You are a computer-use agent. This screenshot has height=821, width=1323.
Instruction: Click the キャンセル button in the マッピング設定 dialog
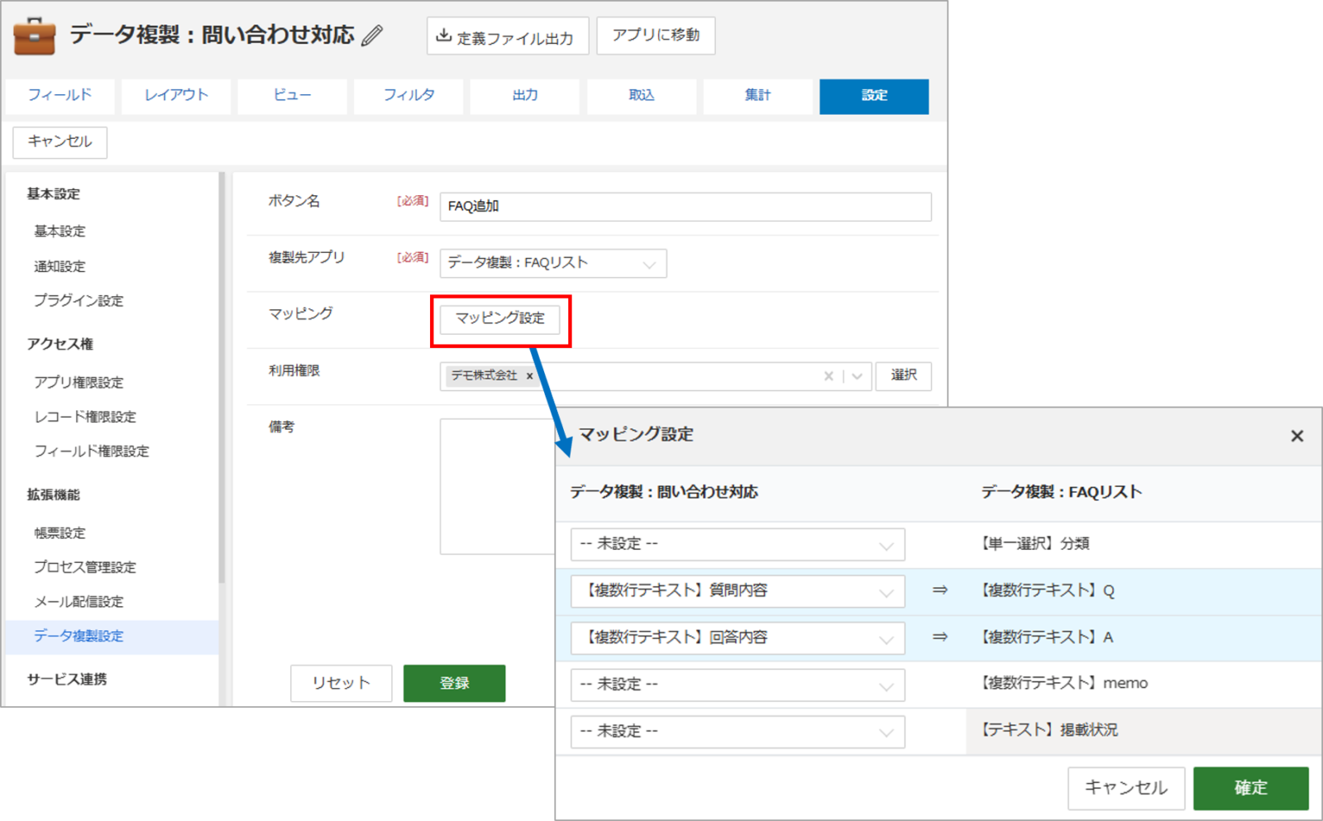1126,789
